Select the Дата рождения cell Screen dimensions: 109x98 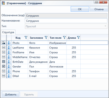(x=38, y=62)
